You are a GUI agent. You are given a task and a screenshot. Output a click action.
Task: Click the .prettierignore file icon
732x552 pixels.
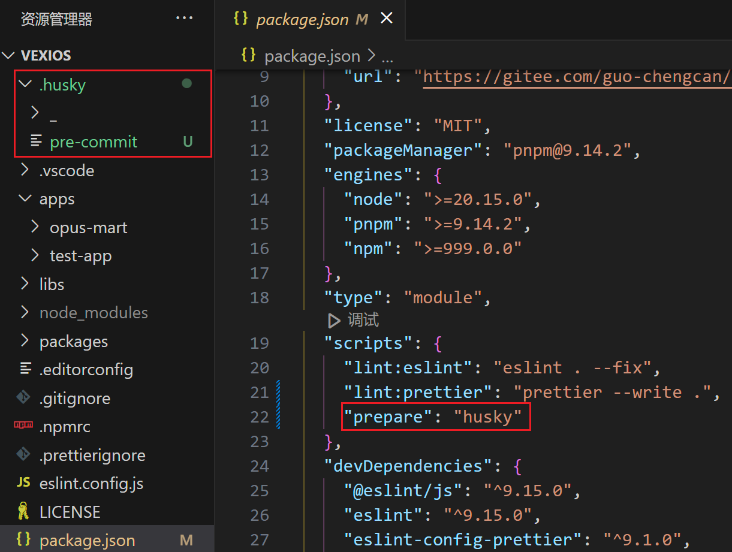click(23, 455)
